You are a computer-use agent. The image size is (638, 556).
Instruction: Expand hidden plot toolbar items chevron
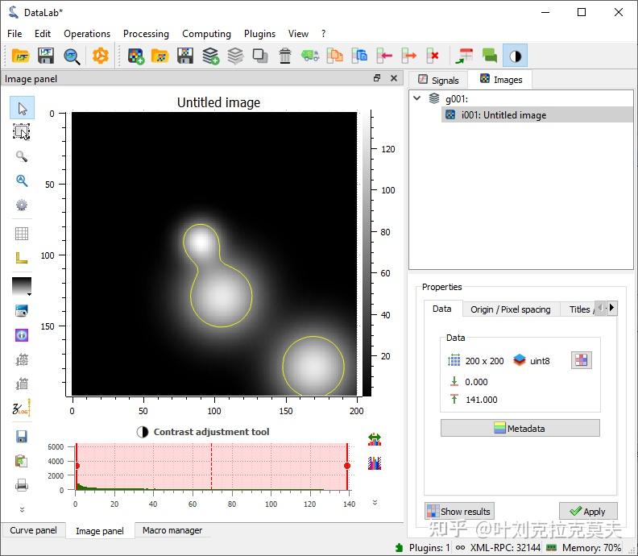pyautogui.click(x=22, y=509)
